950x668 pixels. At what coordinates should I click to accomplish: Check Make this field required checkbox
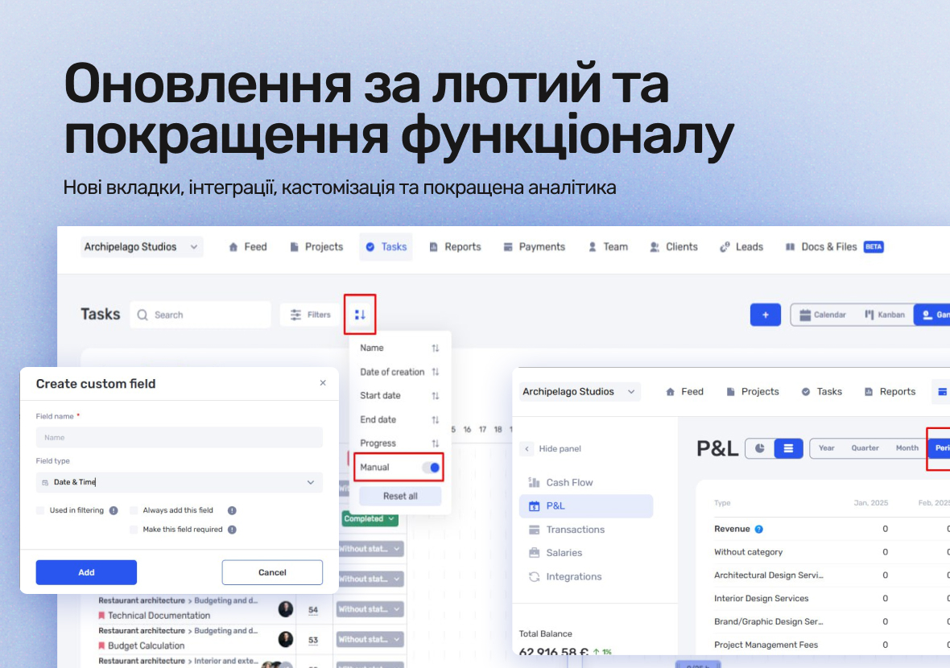[x=134, y=530]
